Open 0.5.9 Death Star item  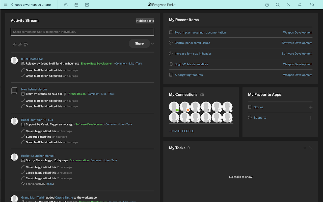(32, 59)
